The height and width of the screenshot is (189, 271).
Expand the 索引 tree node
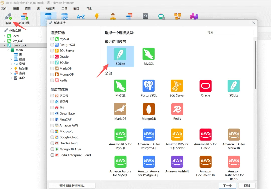point(11,64)
